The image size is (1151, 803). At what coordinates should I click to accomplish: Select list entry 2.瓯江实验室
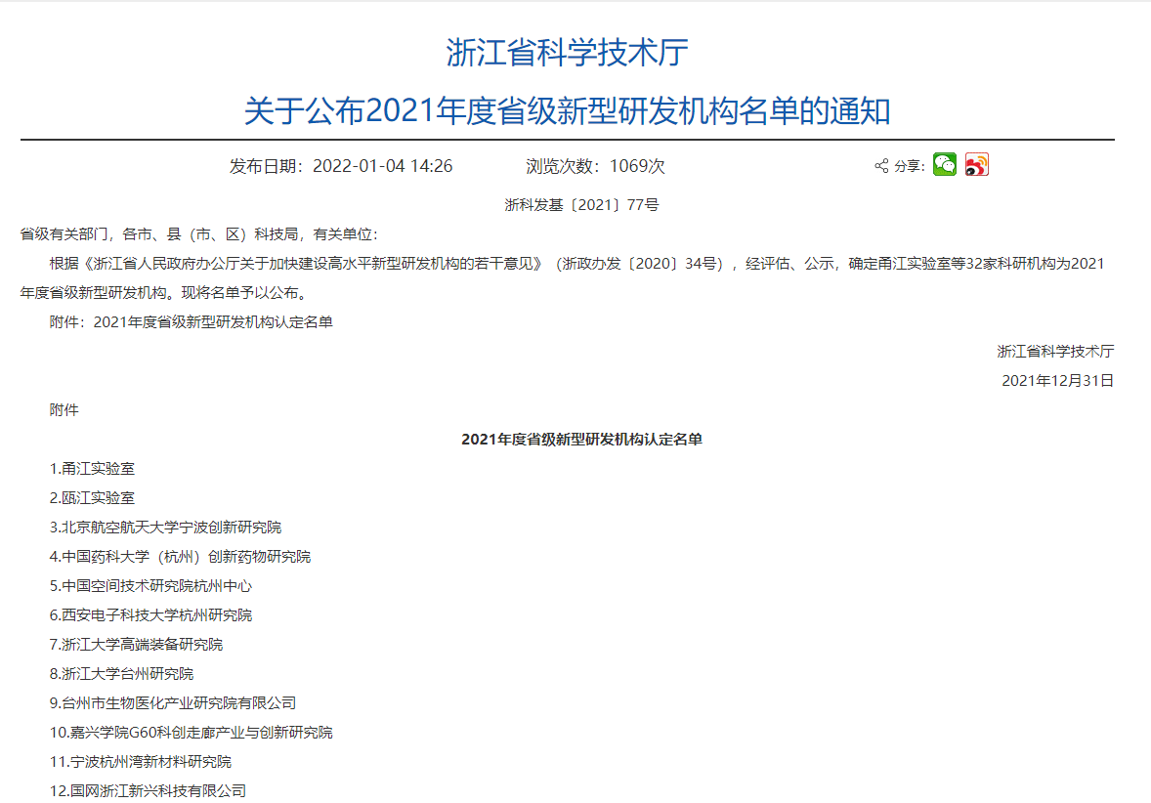coord(92,498)
